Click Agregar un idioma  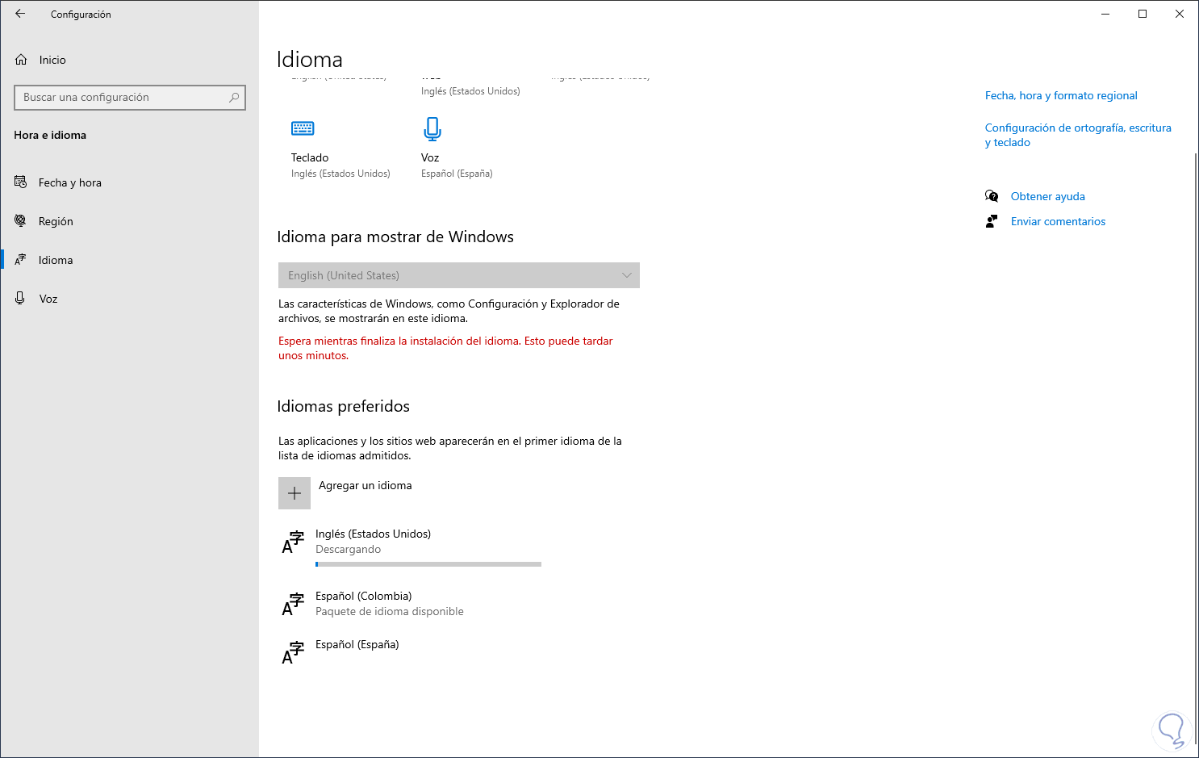coord(365,485)
